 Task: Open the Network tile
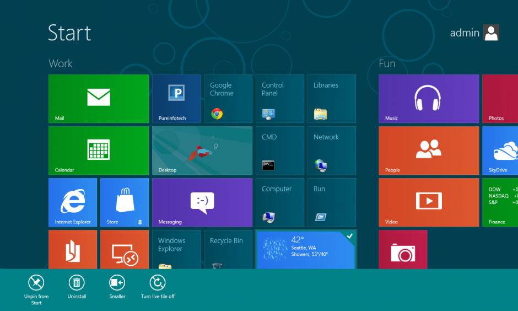click(x=332, y=151)
